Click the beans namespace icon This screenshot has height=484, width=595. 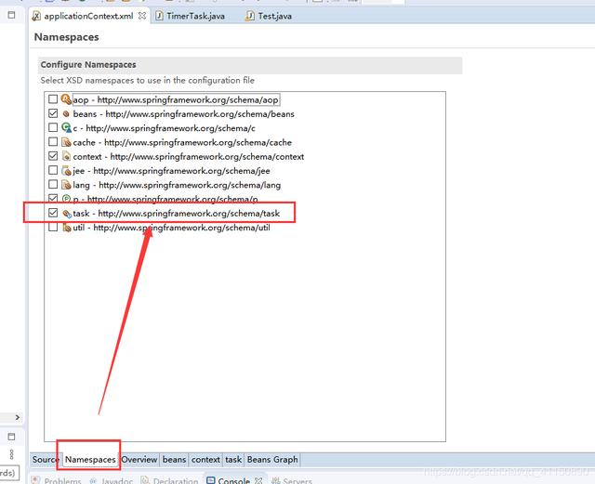(x=66, y=113)
